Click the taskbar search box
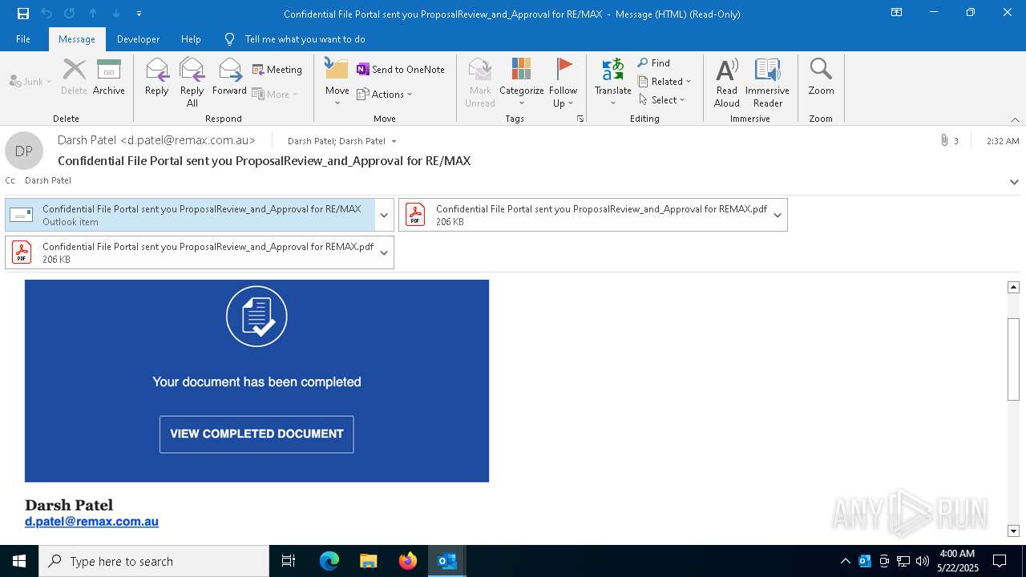 click(154, 561)
